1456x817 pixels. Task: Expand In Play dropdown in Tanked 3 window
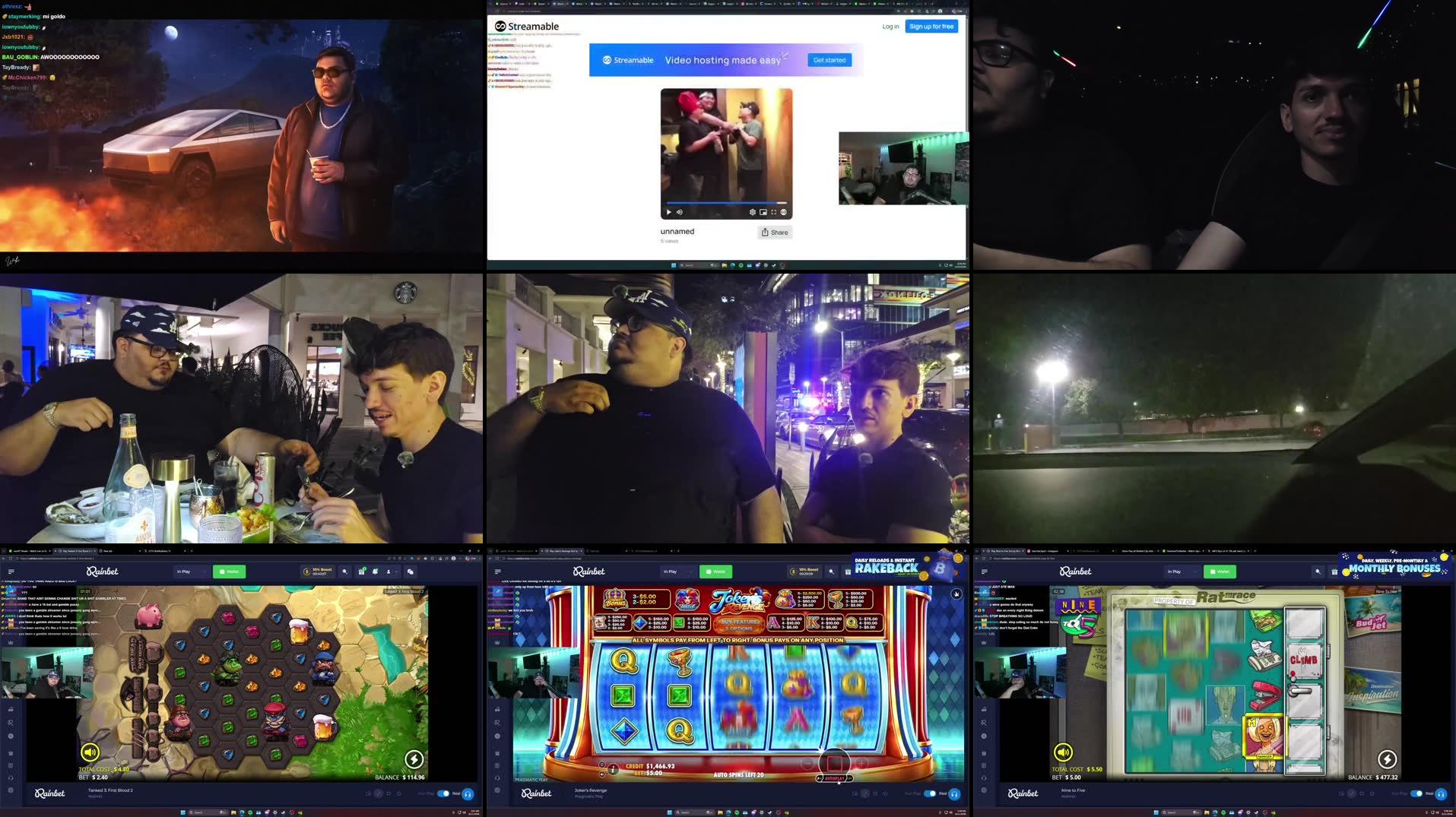[191, 572]
